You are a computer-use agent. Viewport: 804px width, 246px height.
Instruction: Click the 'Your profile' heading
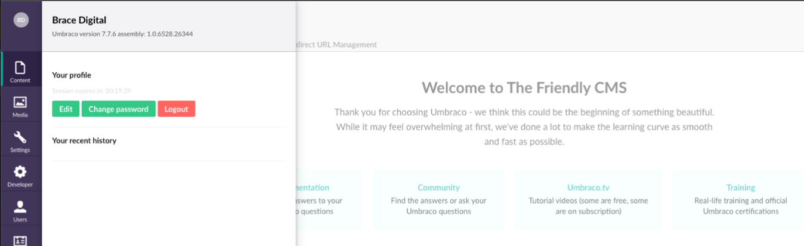tap(72, 75)
